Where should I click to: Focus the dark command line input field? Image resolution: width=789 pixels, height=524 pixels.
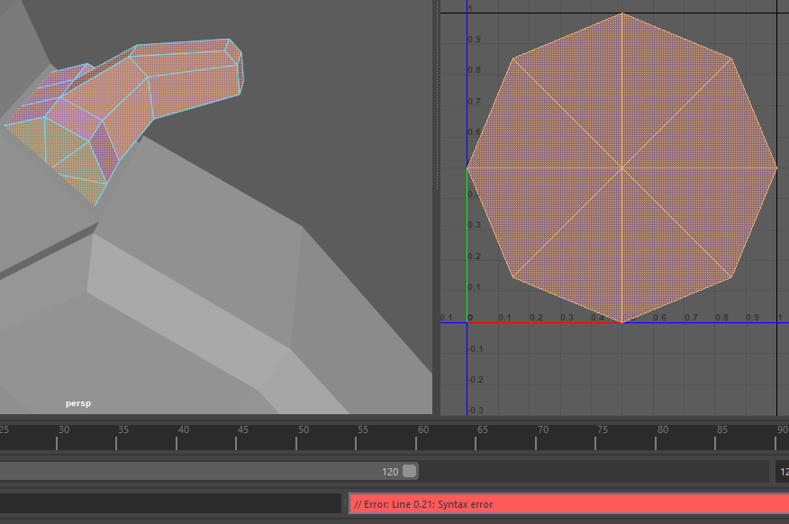tap(170, 503)
